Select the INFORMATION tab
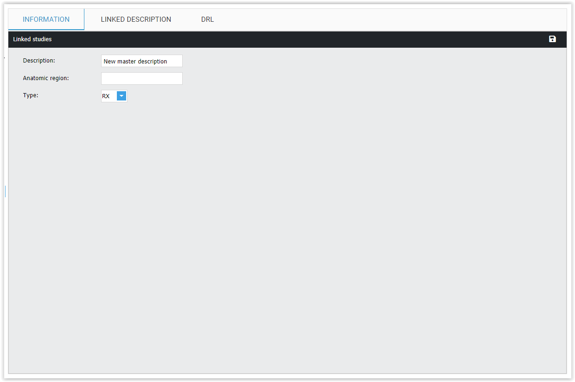Viewport: 575px width, 382px height. (46, 19)
